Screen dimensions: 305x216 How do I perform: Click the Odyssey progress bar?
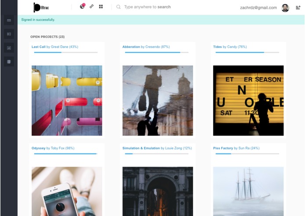(x=66, y=153)
